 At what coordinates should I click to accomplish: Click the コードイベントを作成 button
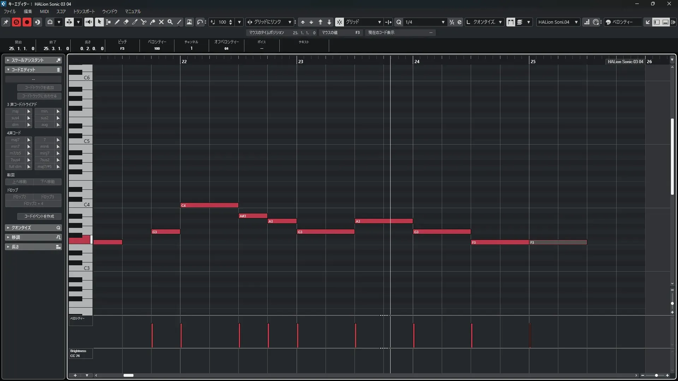click(39, 216)
